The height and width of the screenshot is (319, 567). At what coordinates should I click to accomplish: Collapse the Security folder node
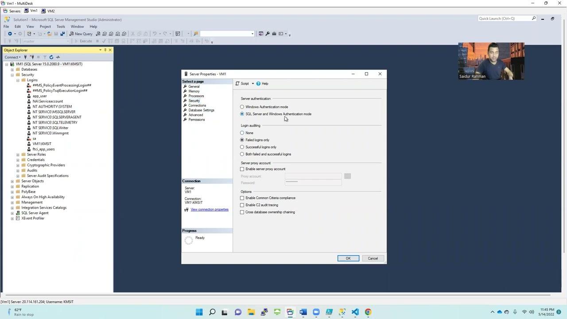pos(12,75)
